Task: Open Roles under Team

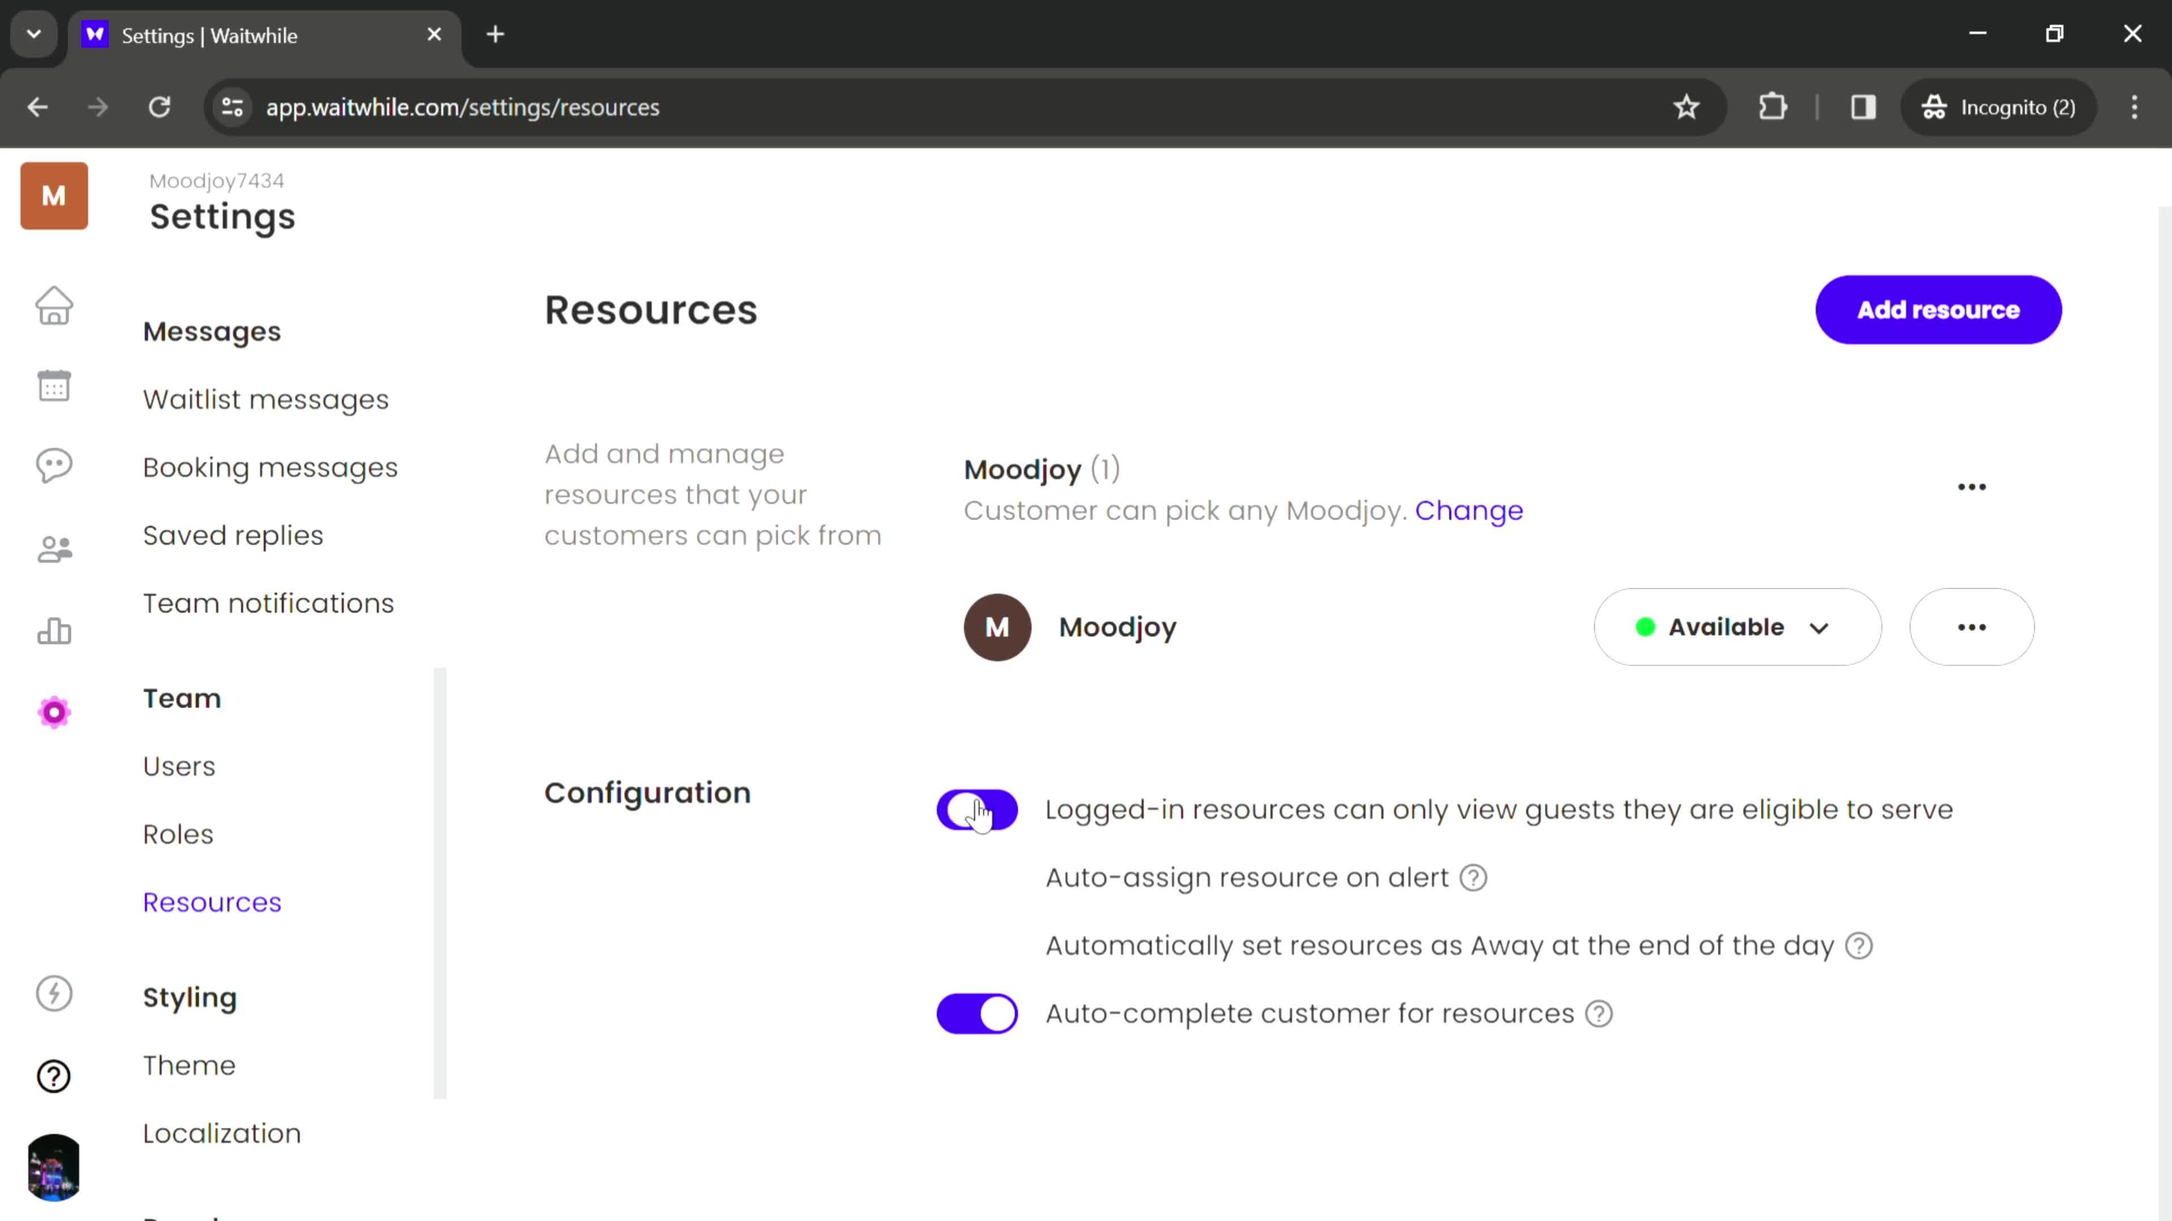Action: [178, 834]
